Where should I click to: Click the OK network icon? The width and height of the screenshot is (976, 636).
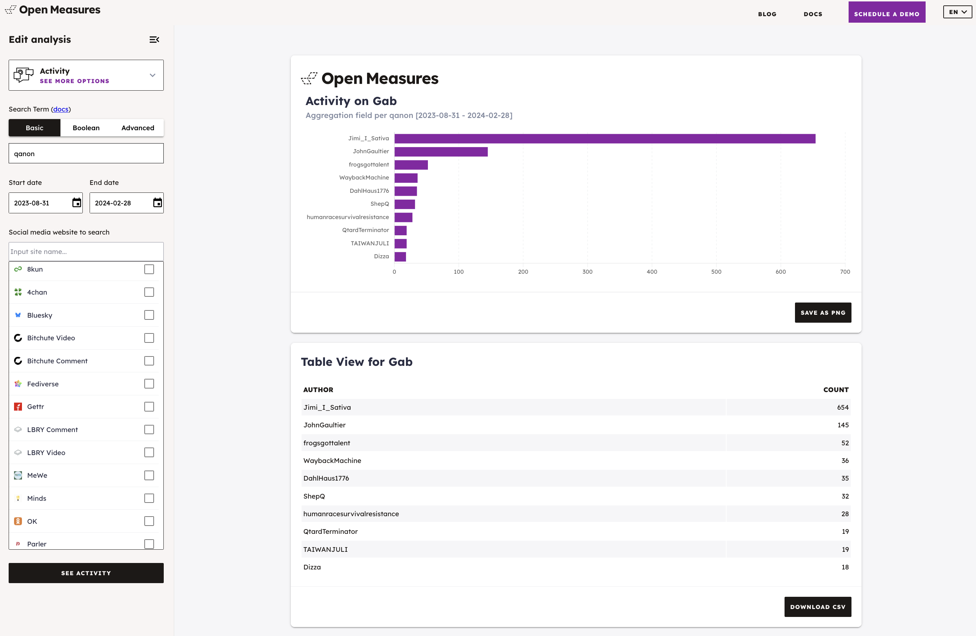(x=18, y=521)
